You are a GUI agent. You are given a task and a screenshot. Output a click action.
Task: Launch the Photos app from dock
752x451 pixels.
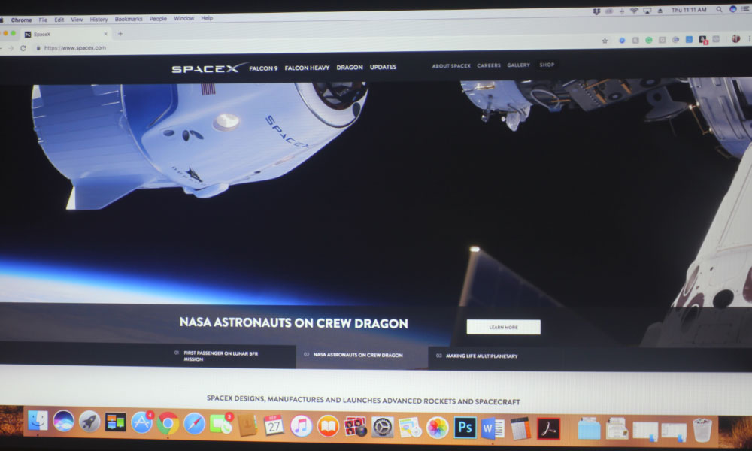click(x=437, y=428)
